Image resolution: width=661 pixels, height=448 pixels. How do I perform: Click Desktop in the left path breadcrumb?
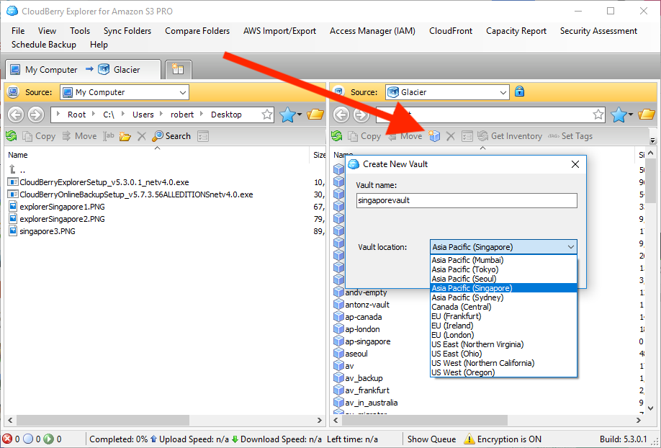(226, 115)
